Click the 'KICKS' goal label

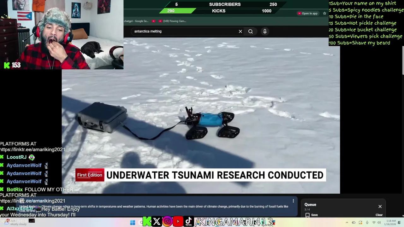[x=219, y=11]
